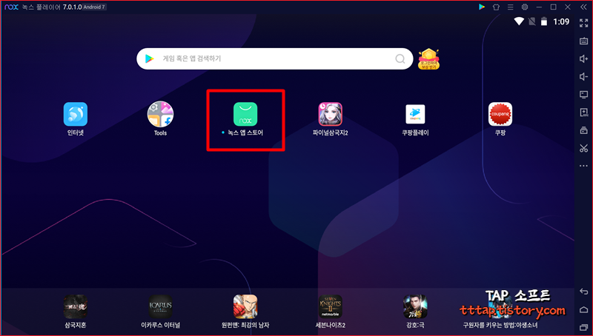
Task: Open 원펀맨: 최강의 남자 game
Action: tap(245, 306)
